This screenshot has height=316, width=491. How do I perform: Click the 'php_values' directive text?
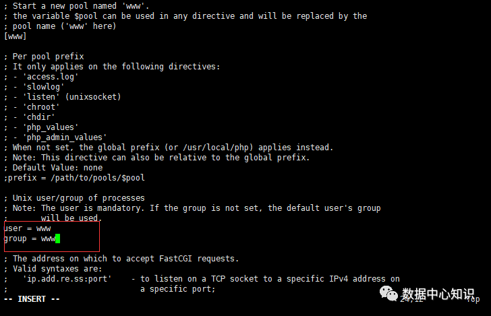50,127
